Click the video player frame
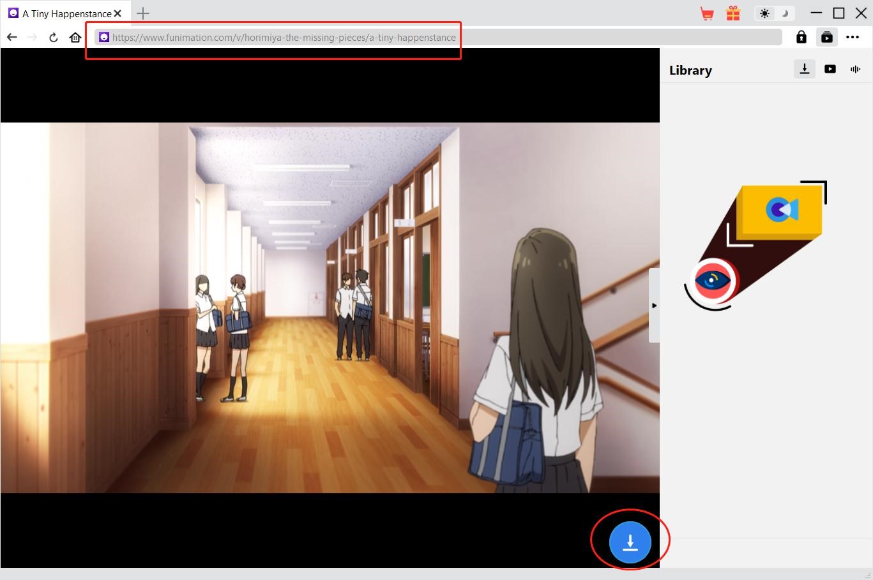The width and height of the screenshot is (873, 580). coord(330,308)
